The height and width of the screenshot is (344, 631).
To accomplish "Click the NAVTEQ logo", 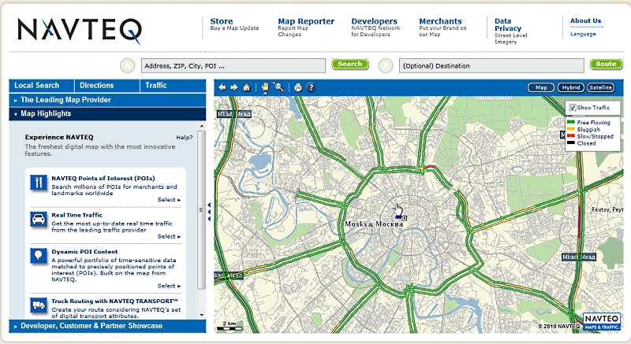I will point(80,30).
